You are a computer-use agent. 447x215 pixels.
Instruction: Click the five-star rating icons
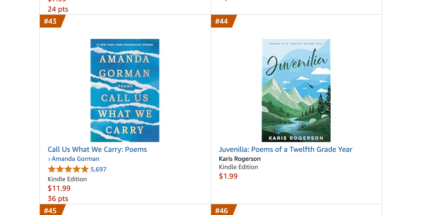click(68, 169)
